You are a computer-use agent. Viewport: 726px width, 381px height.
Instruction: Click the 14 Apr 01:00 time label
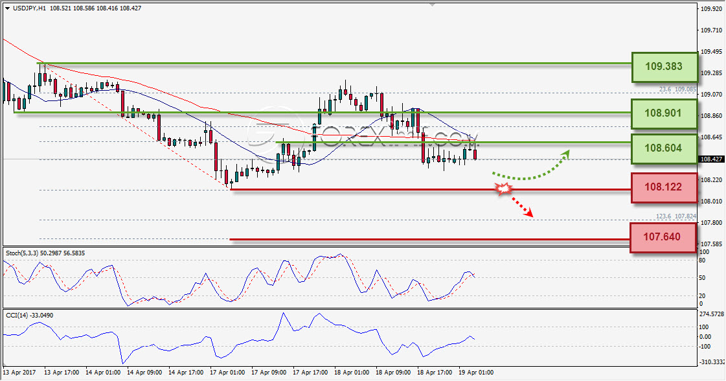103,373
